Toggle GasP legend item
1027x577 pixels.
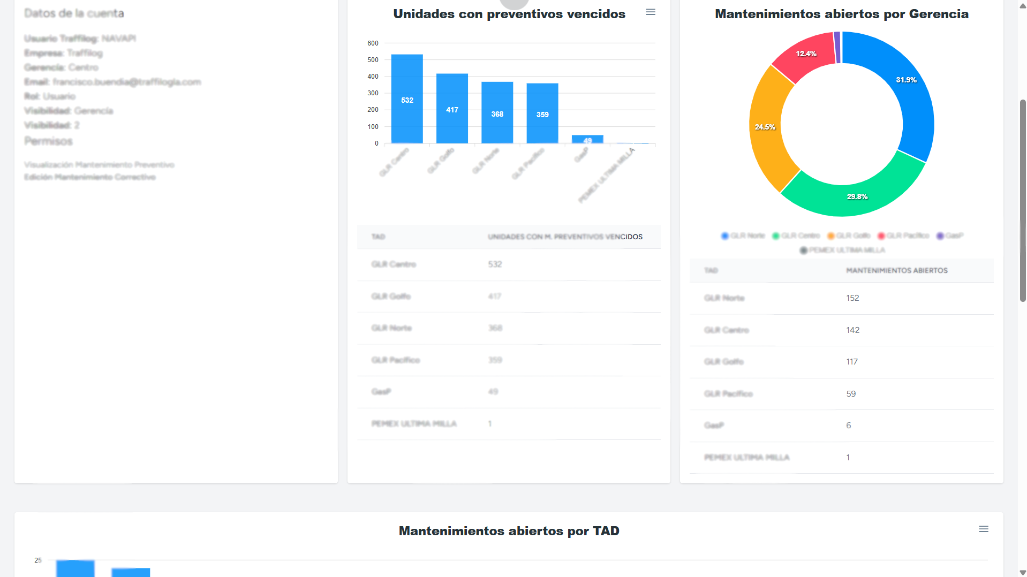[950, 236]
